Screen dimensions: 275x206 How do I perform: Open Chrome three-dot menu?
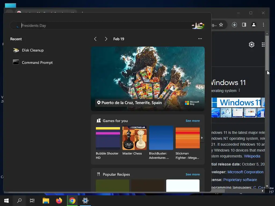pyautogui.click(x=263, y=25)
